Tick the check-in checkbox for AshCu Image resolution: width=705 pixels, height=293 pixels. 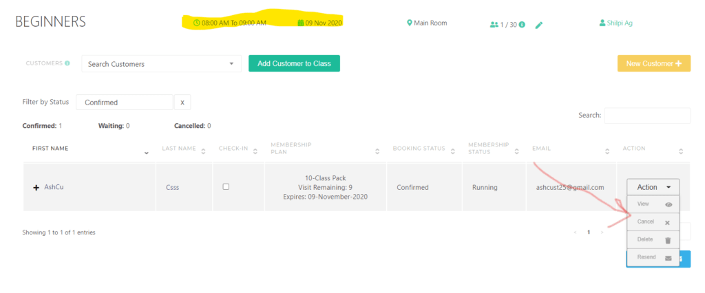coord(226,186)
